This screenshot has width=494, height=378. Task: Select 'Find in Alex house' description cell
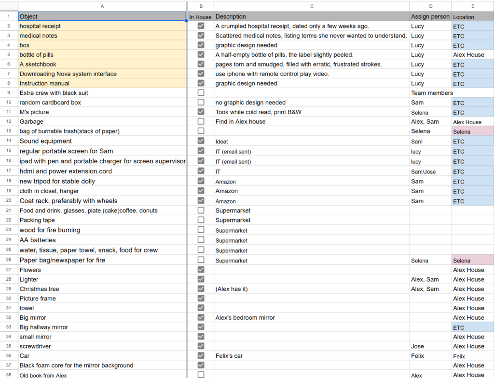click(x=312, y=121)
